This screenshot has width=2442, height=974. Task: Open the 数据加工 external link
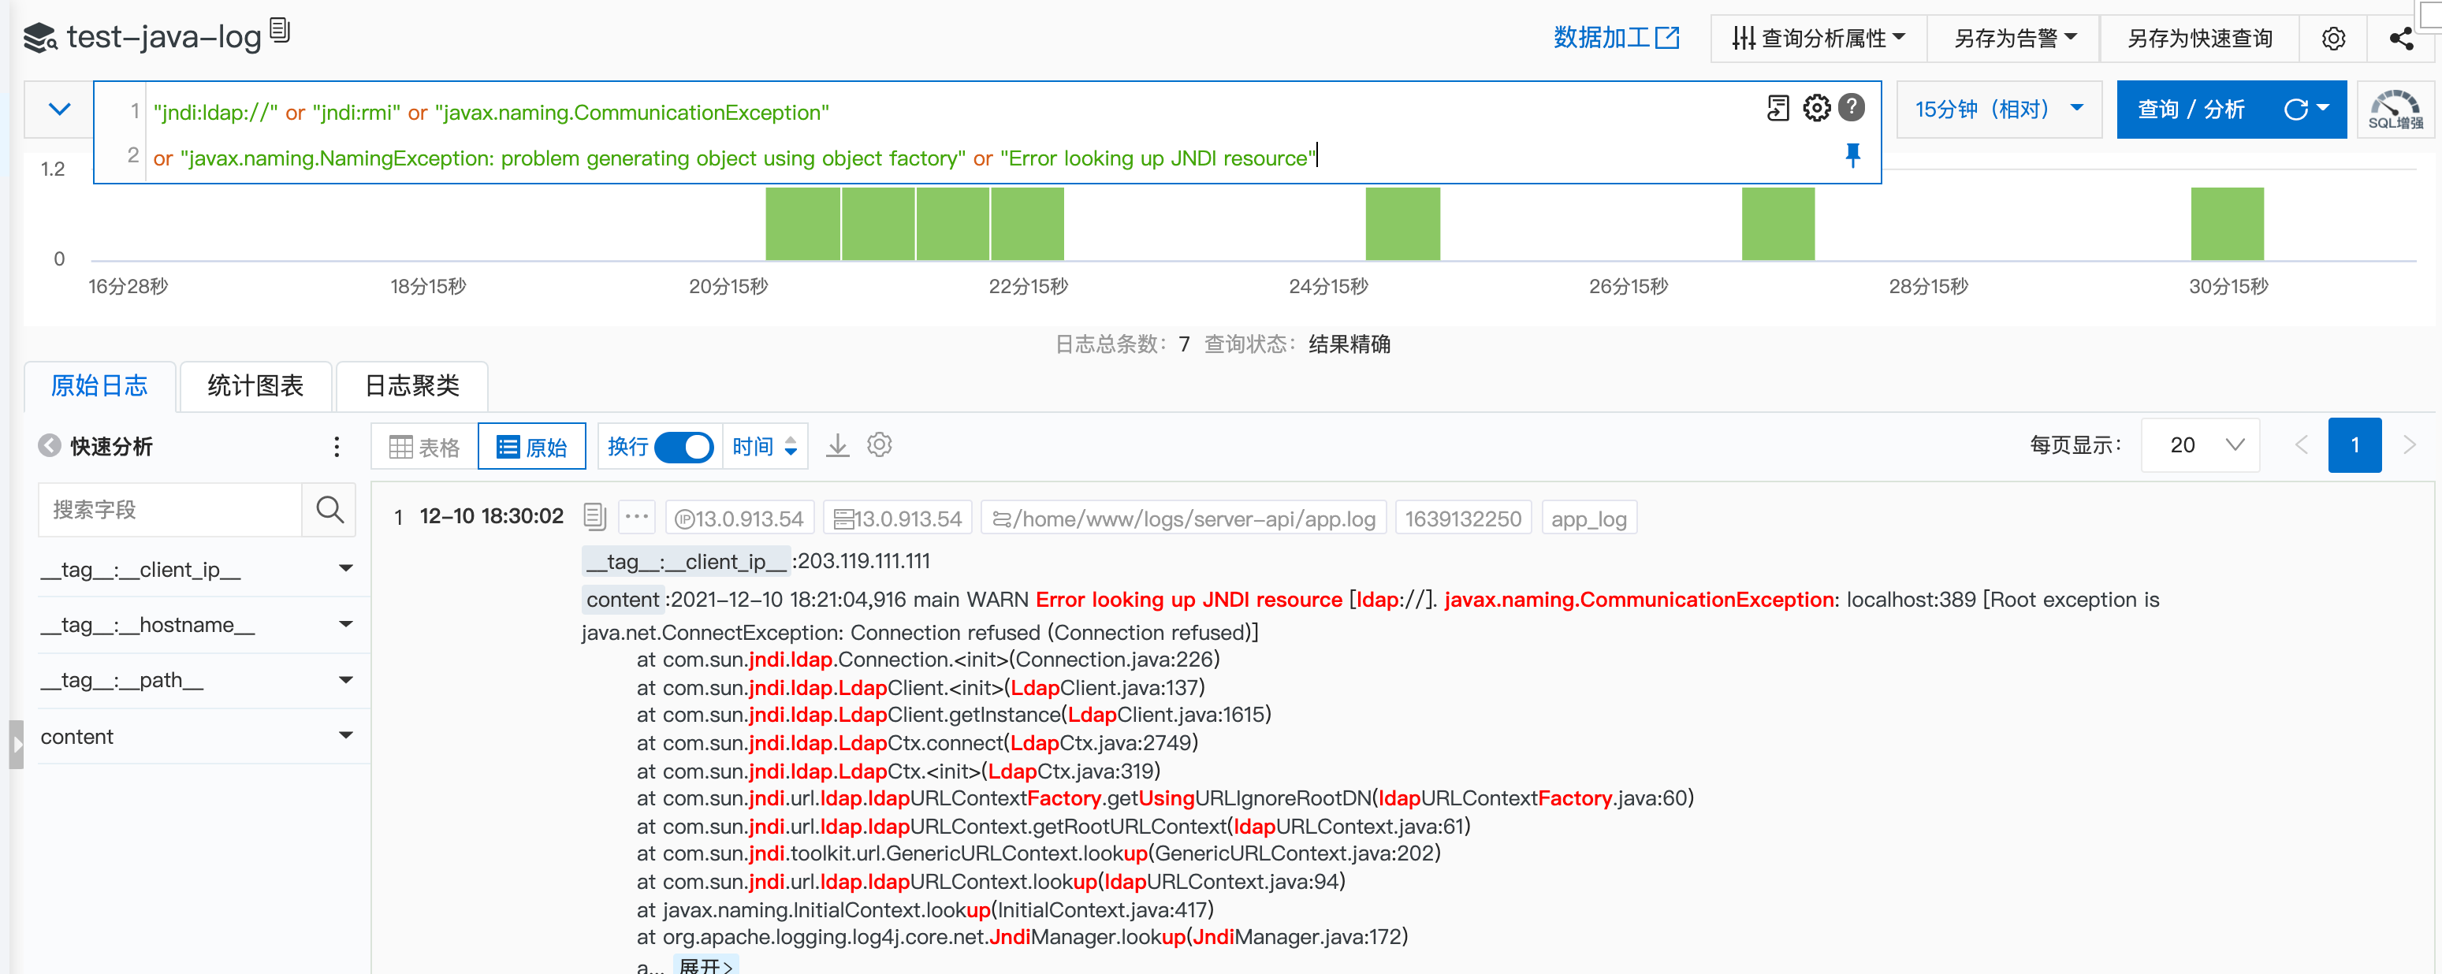(1617, 38)
